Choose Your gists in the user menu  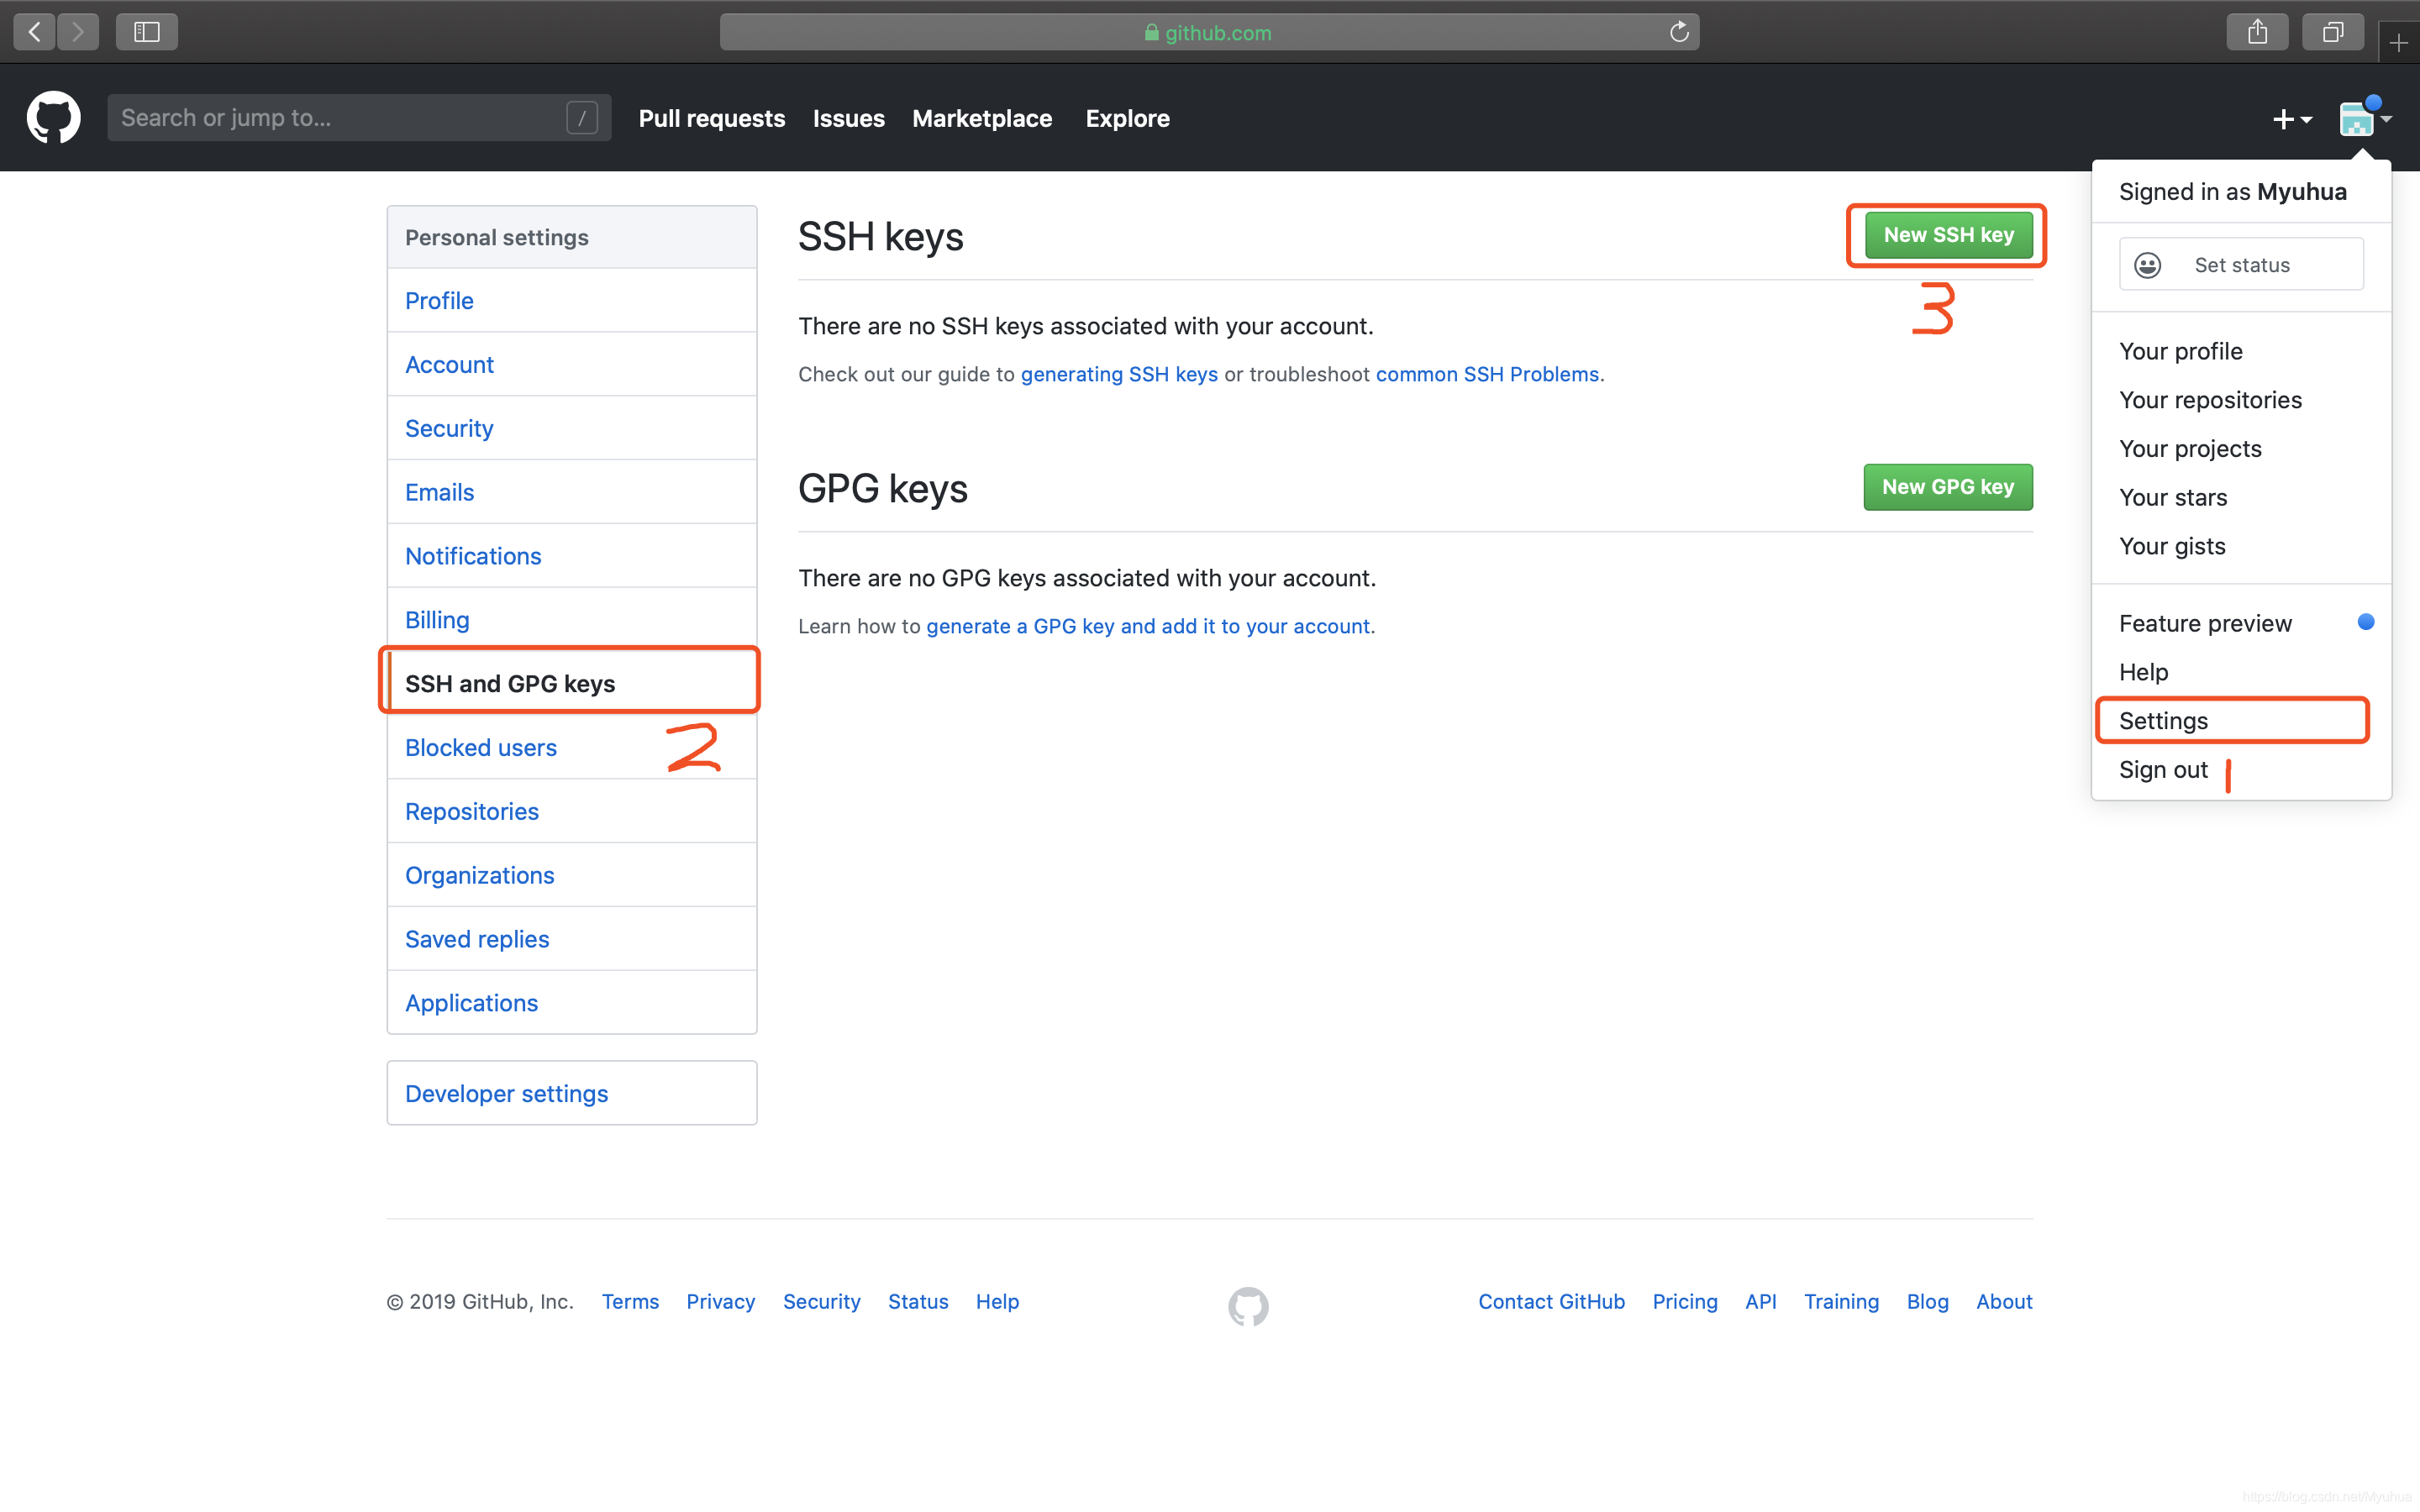(x=2241, y=546)
